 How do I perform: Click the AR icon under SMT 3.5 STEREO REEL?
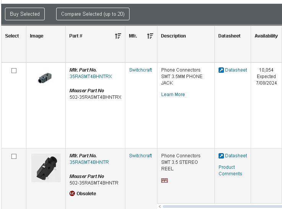point(164,180)
